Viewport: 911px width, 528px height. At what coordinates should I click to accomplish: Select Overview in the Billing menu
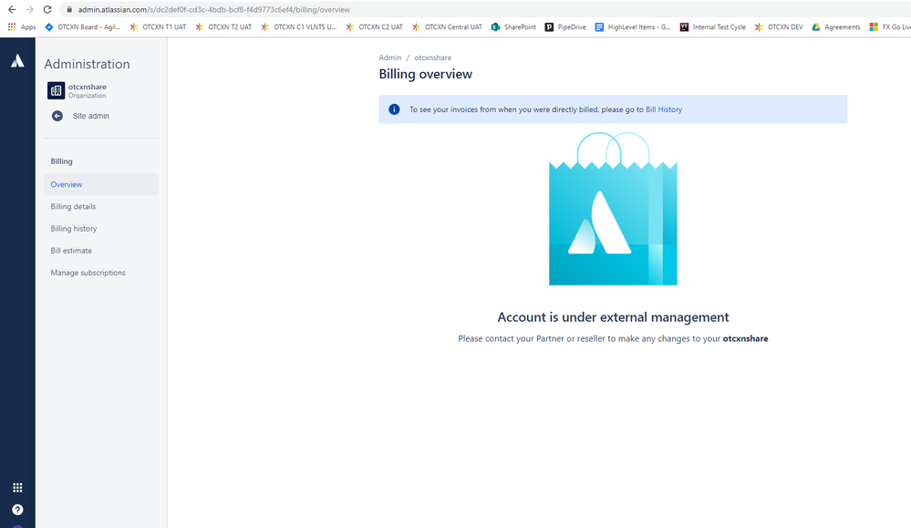(101, 184)
